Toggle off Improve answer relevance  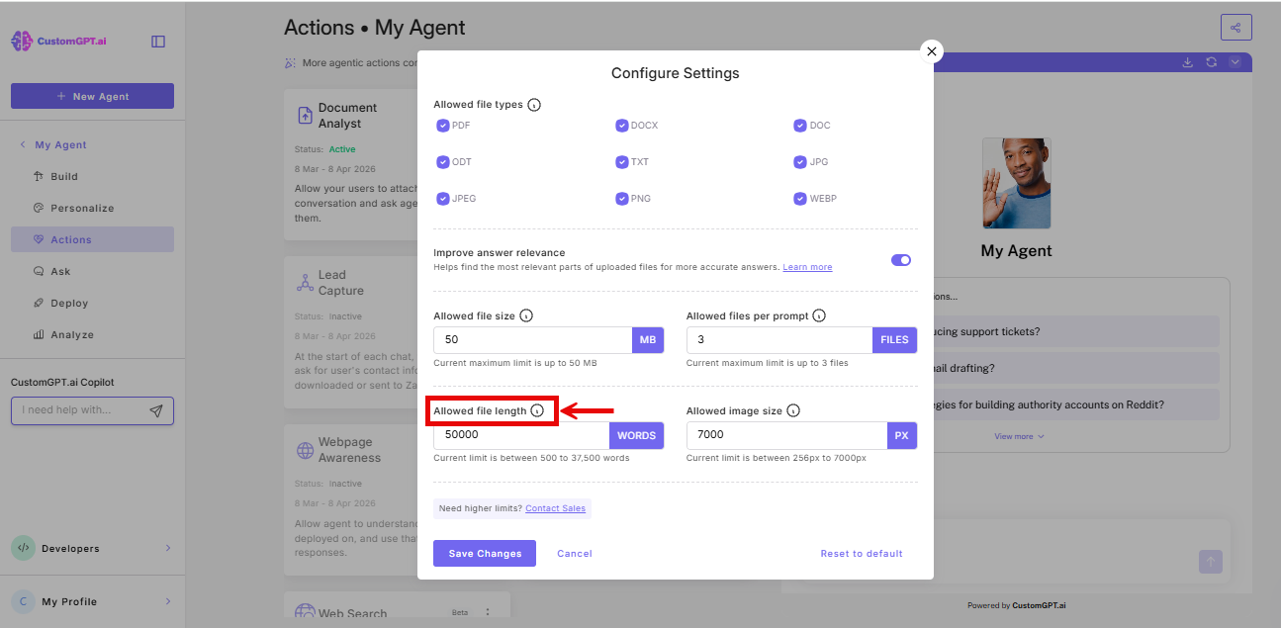(900, 259)
